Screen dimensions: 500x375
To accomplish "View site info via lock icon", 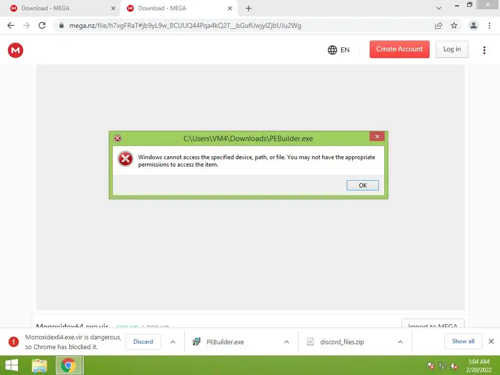I will click(x=62, y=25).
